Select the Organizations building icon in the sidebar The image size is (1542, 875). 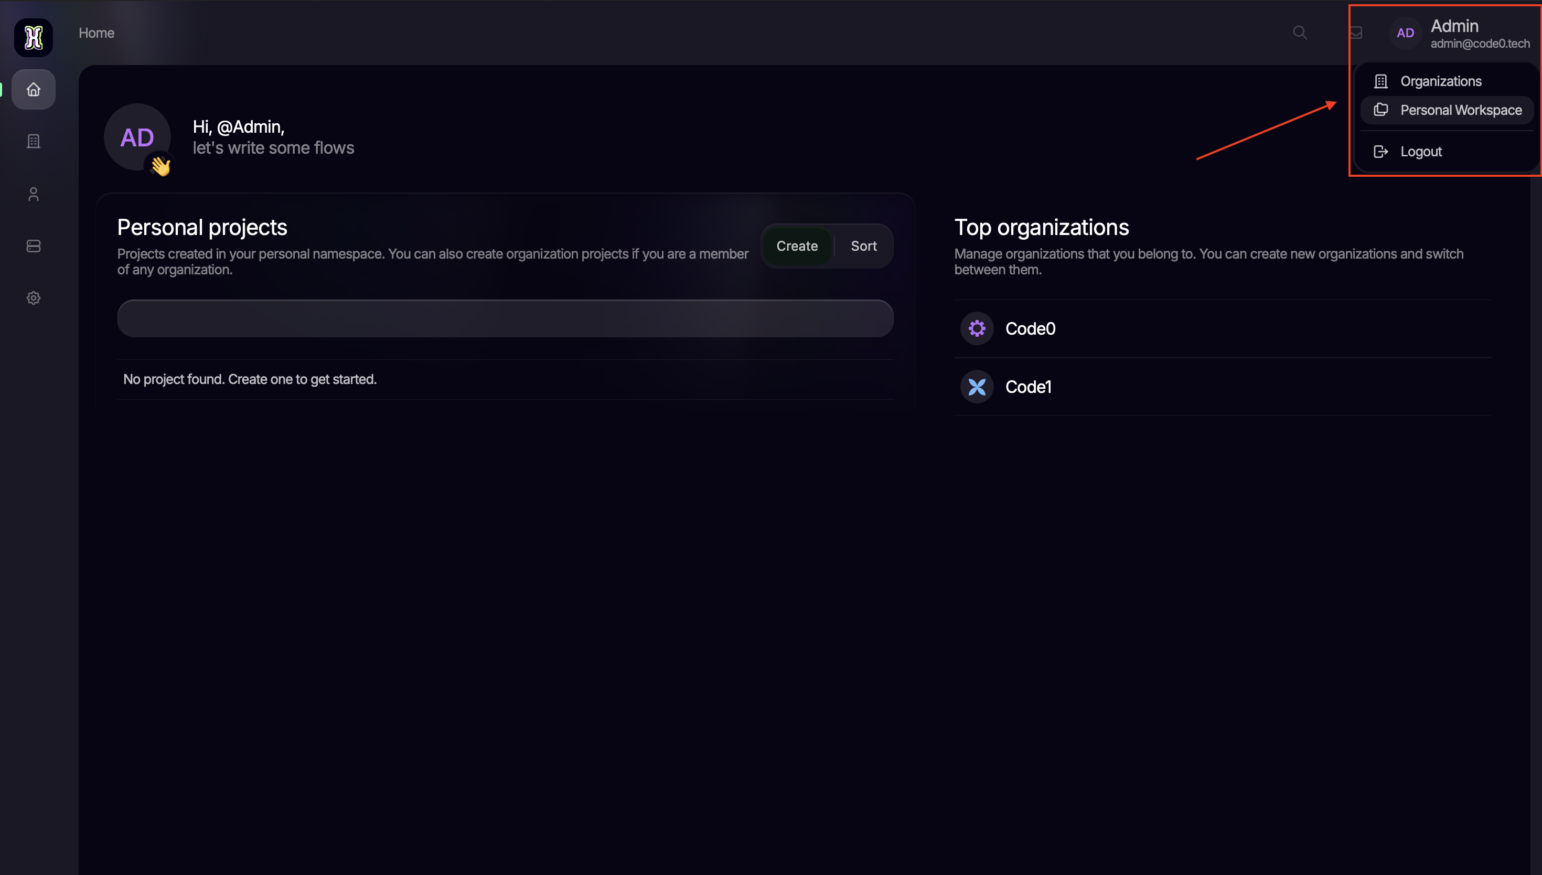click(x=33, y=141)
